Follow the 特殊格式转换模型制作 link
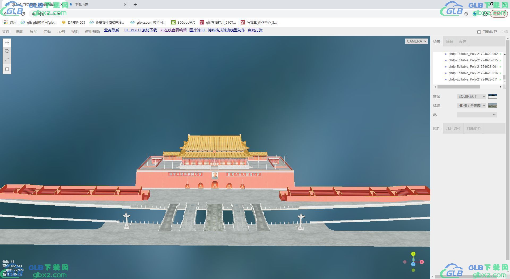This screenshot has width=510, height=279. pos(226,30)
